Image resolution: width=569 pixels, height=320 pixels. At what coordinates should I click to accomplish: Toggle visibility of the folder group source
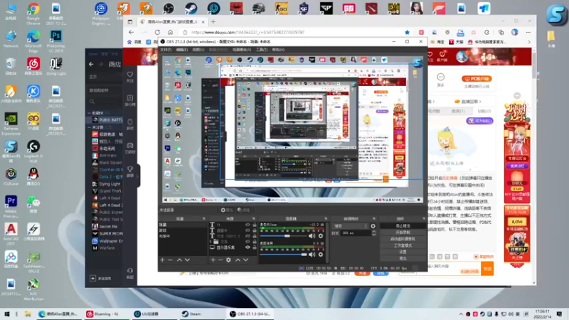coord(248,242)
